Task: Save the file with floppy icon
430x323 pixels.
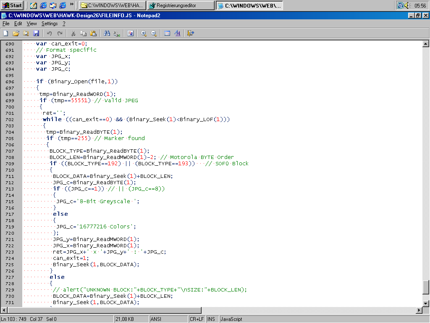Action: pos(36,34)
